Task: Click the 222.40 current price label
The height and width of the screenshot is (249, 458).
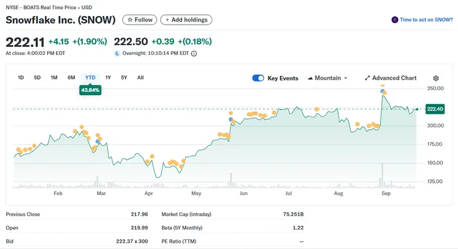Action: pyautogui.click(x=435, y=109)
